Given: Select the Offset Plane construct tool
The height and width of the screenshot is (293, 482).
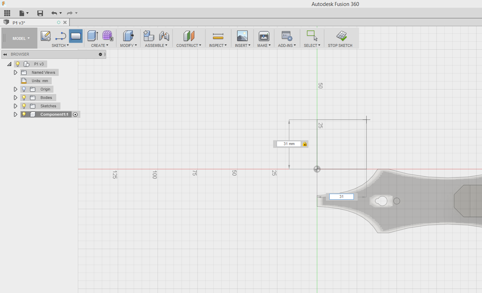Looking at the screenshot, I should [189, 36].
